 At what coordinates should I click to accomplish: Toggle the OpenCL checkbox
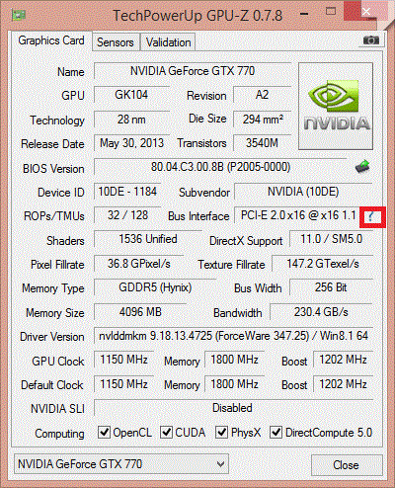pos(104,432)
